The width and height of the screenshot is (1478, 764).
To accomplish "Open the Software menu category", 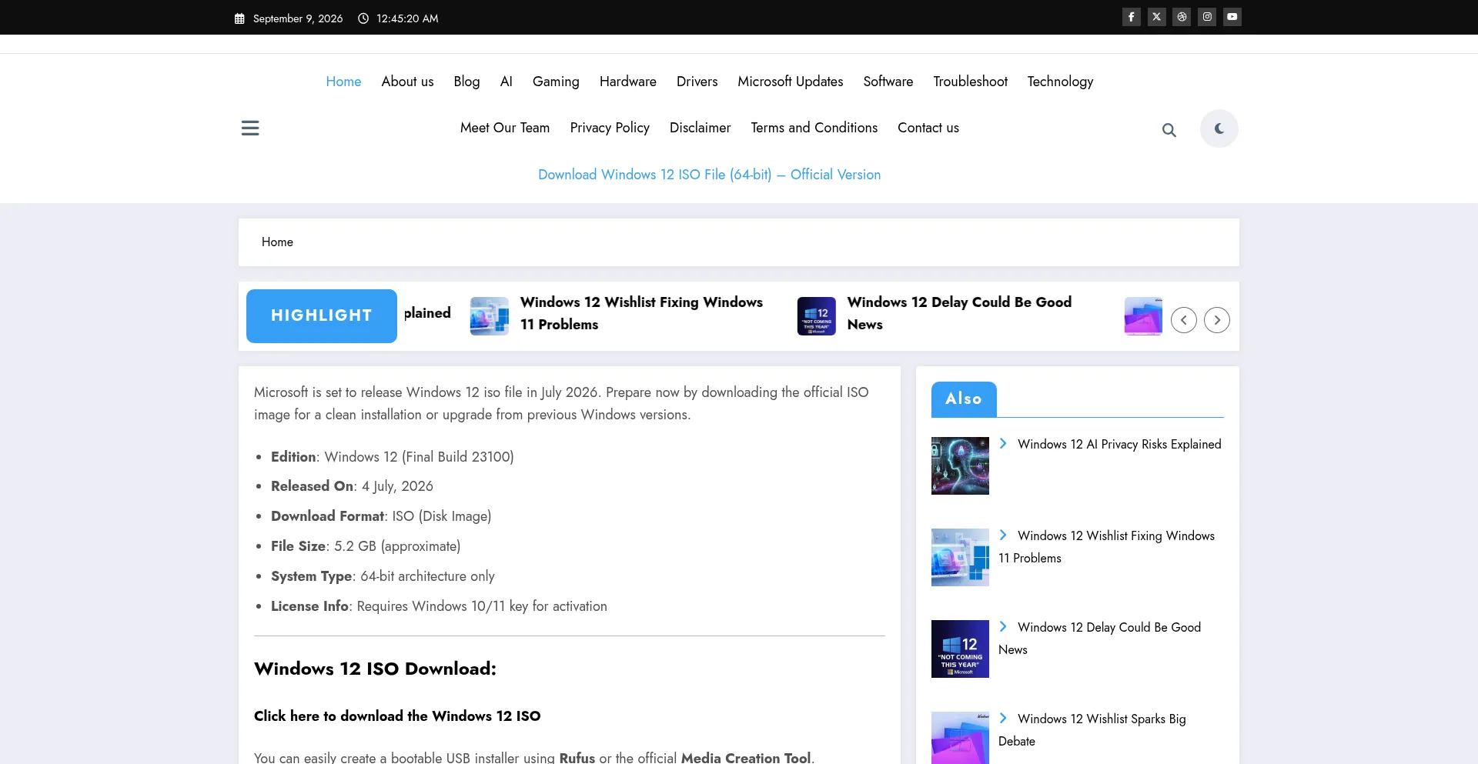I will (888, 82).
